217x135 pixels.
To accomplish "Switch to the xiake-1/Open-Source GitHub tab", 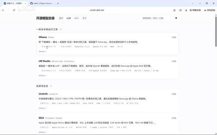I will pos(41,3).
